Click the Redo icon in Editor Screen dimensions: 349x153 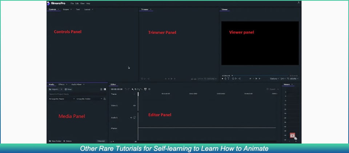click(128, 89)
